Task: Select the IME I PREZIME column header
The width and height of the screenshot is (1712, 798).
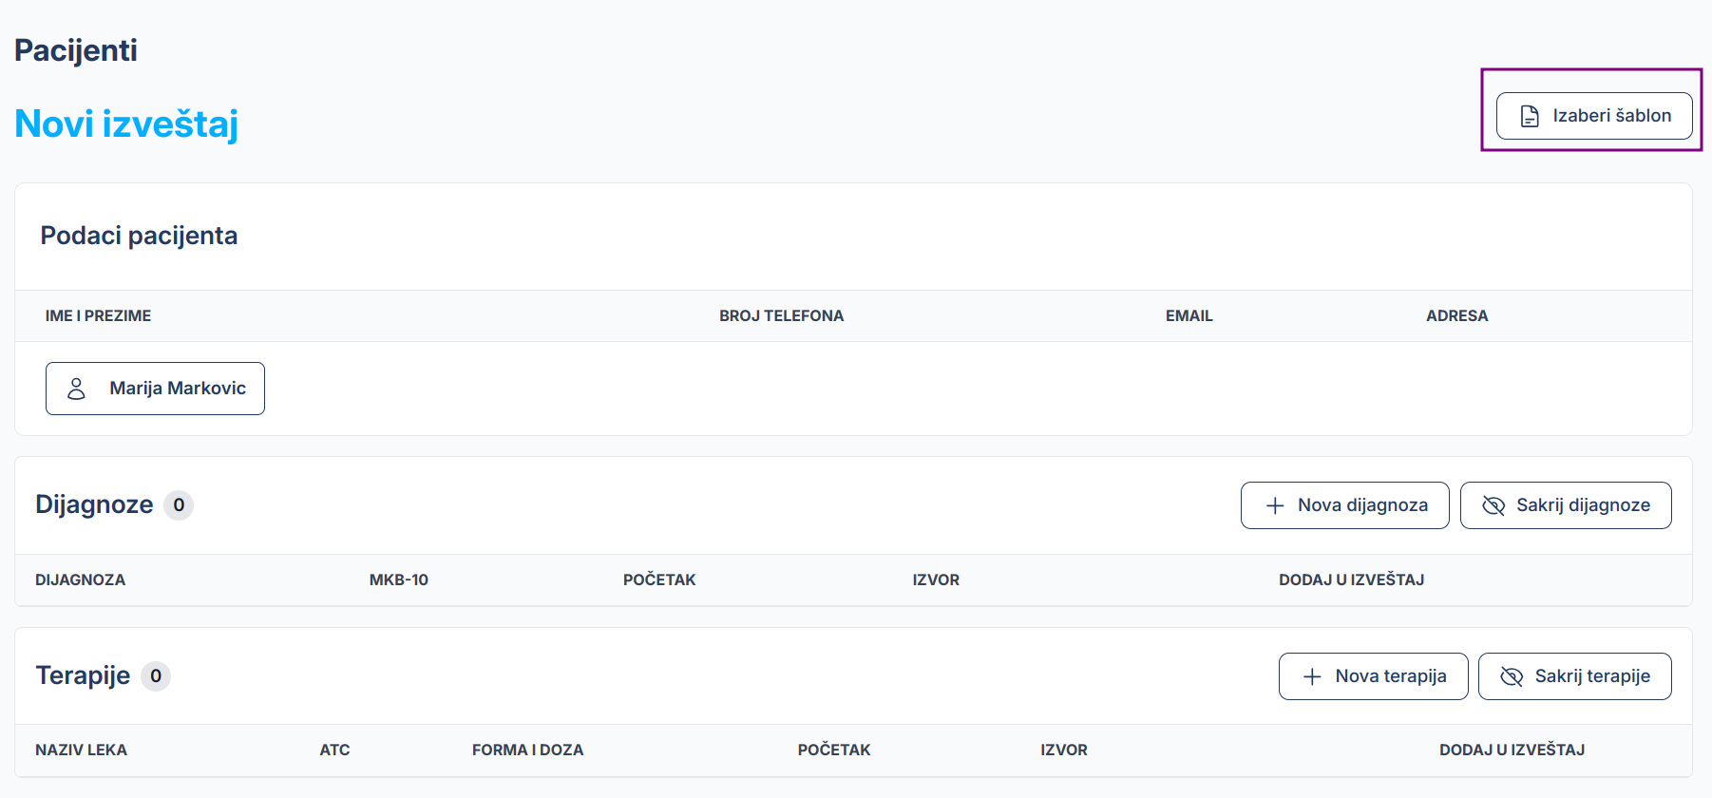Action: click(98, 316)
